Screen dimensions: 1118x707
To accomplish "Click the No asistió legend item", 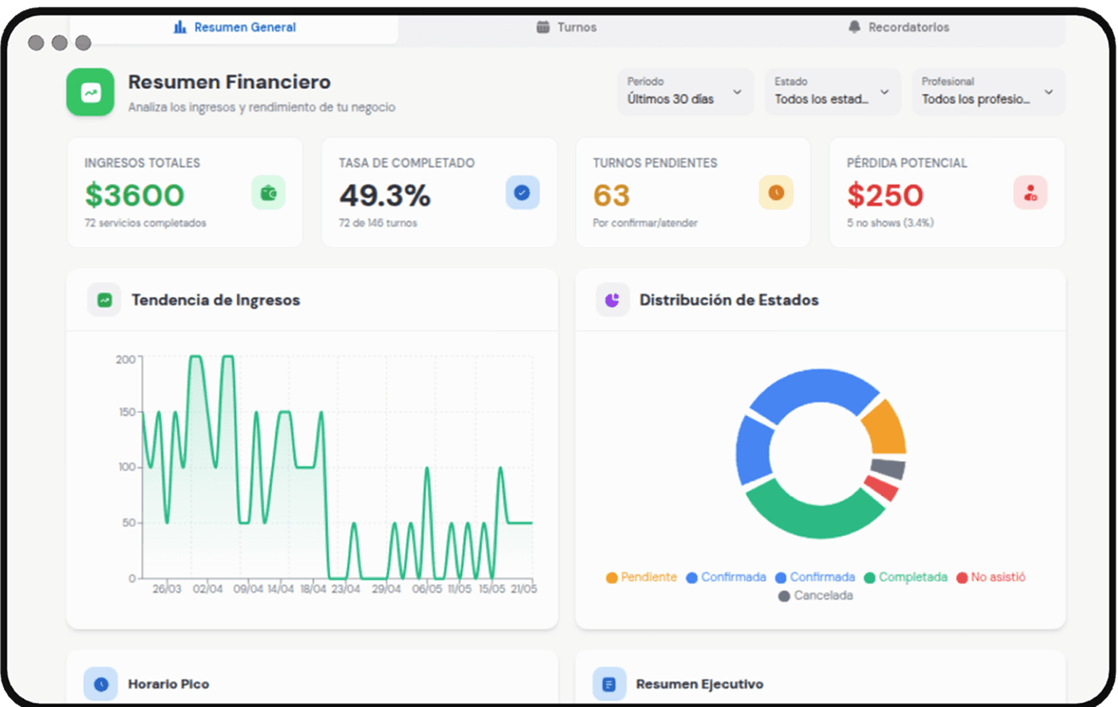I will coord(991,577).
